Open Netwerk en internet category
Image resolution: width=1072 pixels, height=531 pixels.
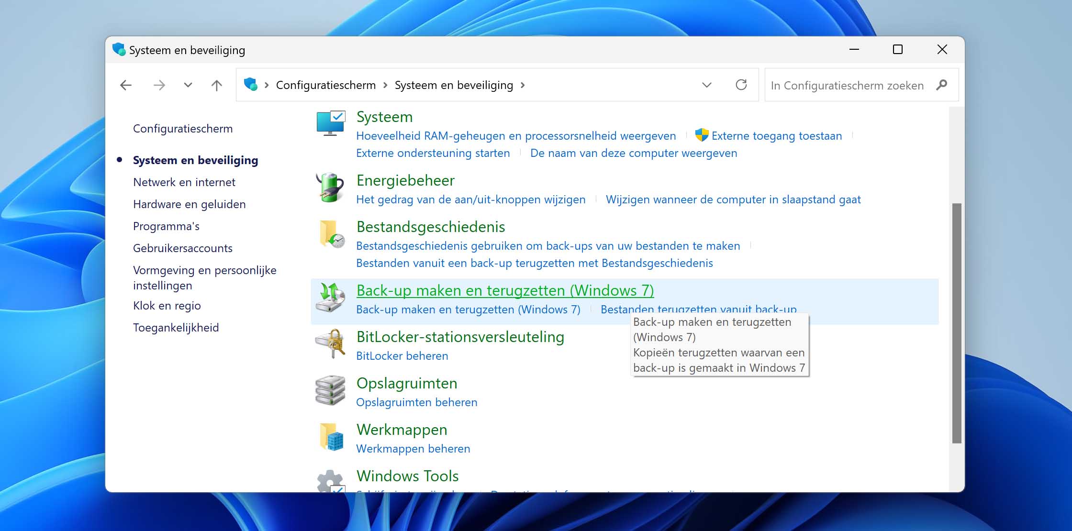coord(184,182)
